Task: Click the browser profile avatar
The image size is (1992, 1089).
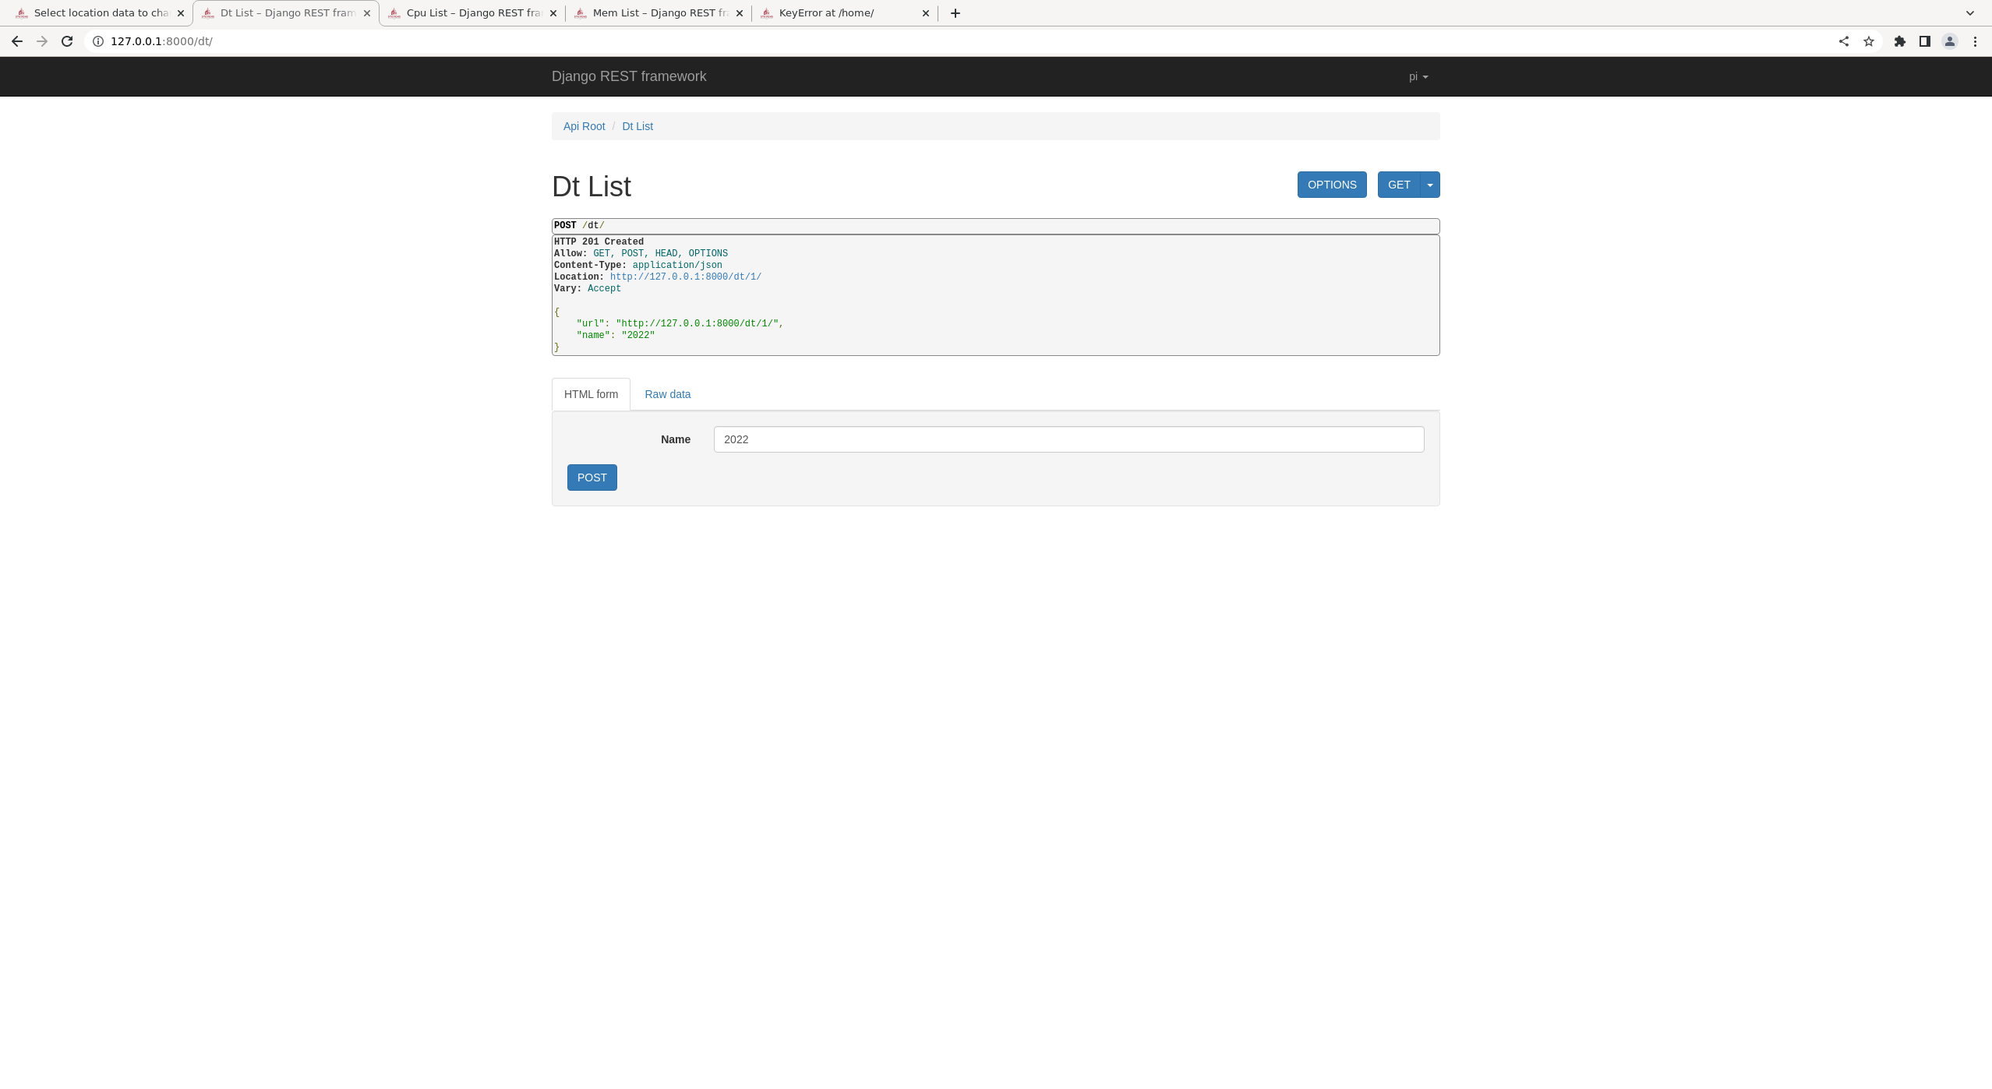Action: (x=1949, y=41)
